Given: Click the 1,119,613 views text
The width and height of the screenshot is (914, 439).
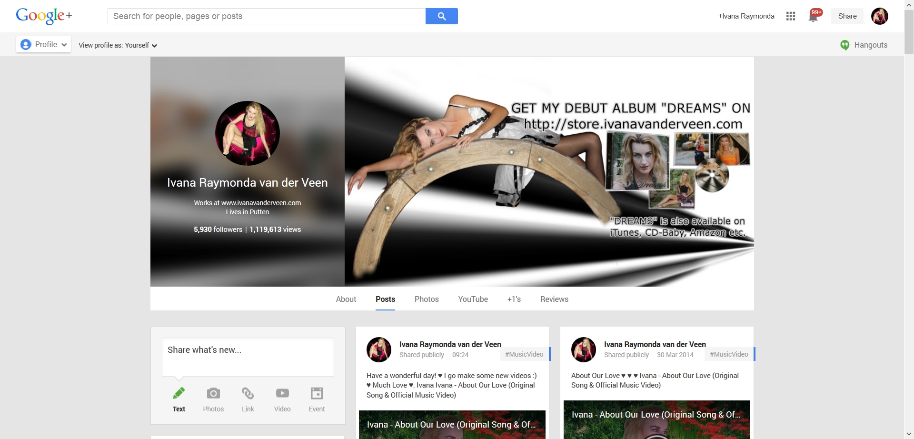Looking at the screenshot, I should point(275,229).
